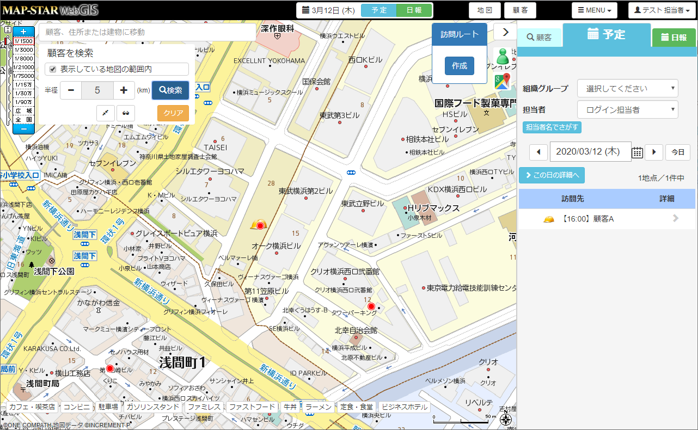Go to the previous day with the left arrow
Viewport: 698px width, 430px height.
tap(538, 152)
